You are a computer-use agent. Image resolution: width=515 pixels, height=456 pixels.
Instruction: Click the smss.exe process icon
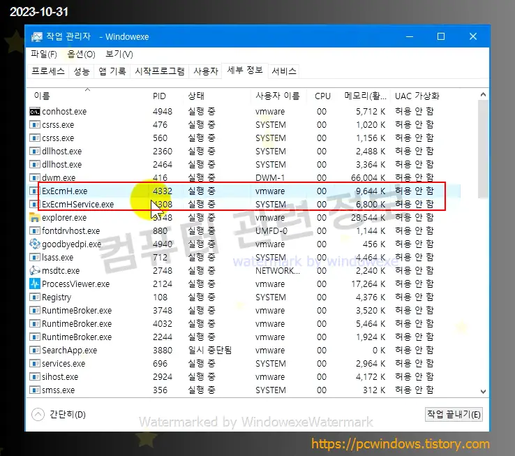[x=34, y=390]
